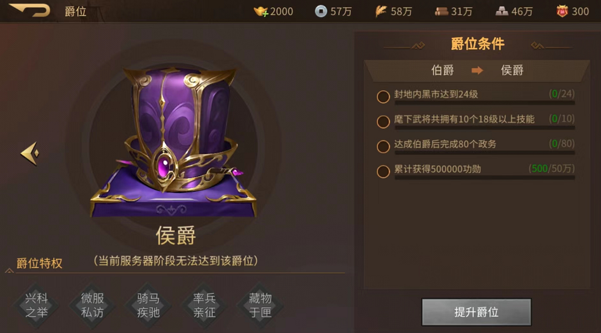
Task: Click the iron ingot resource icon
Action: click(501, 11)
